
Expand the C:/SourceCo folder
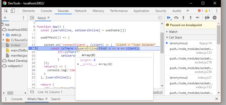3,40
